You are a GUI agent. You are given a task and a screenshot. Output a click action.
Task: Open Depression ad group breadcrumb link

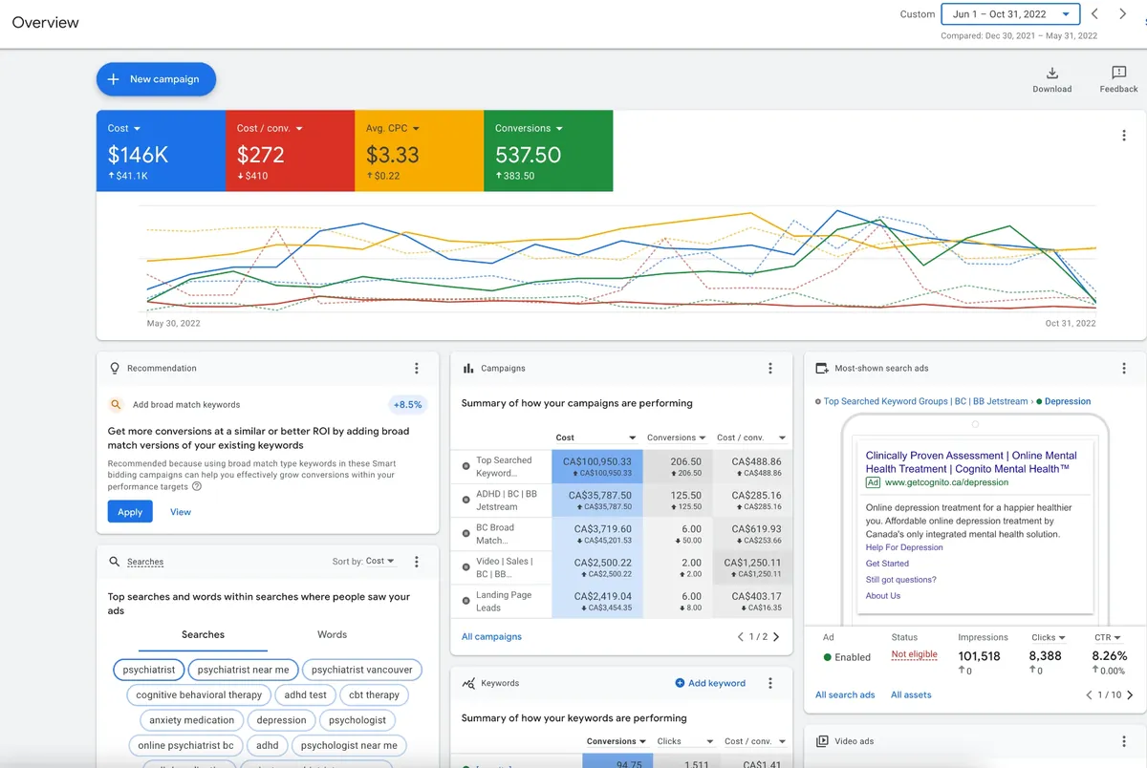1068,401
